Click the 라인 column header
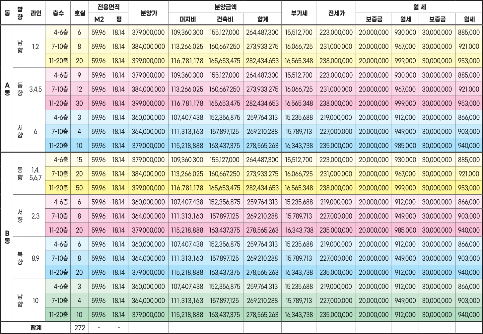Screen dimensions: 483x334 pyautogui.click(x=35, y=13)
